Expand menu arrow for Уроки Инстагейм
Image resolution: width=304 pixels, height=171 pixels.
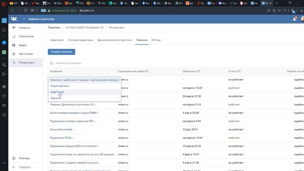[74, 130]
